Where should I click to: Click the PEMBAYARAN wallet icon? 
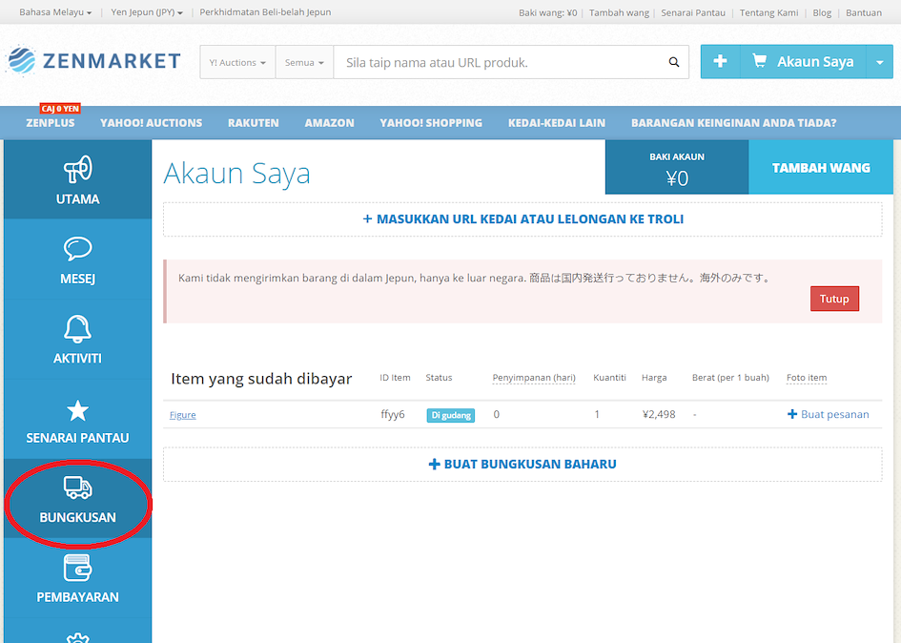pos(77,568)
